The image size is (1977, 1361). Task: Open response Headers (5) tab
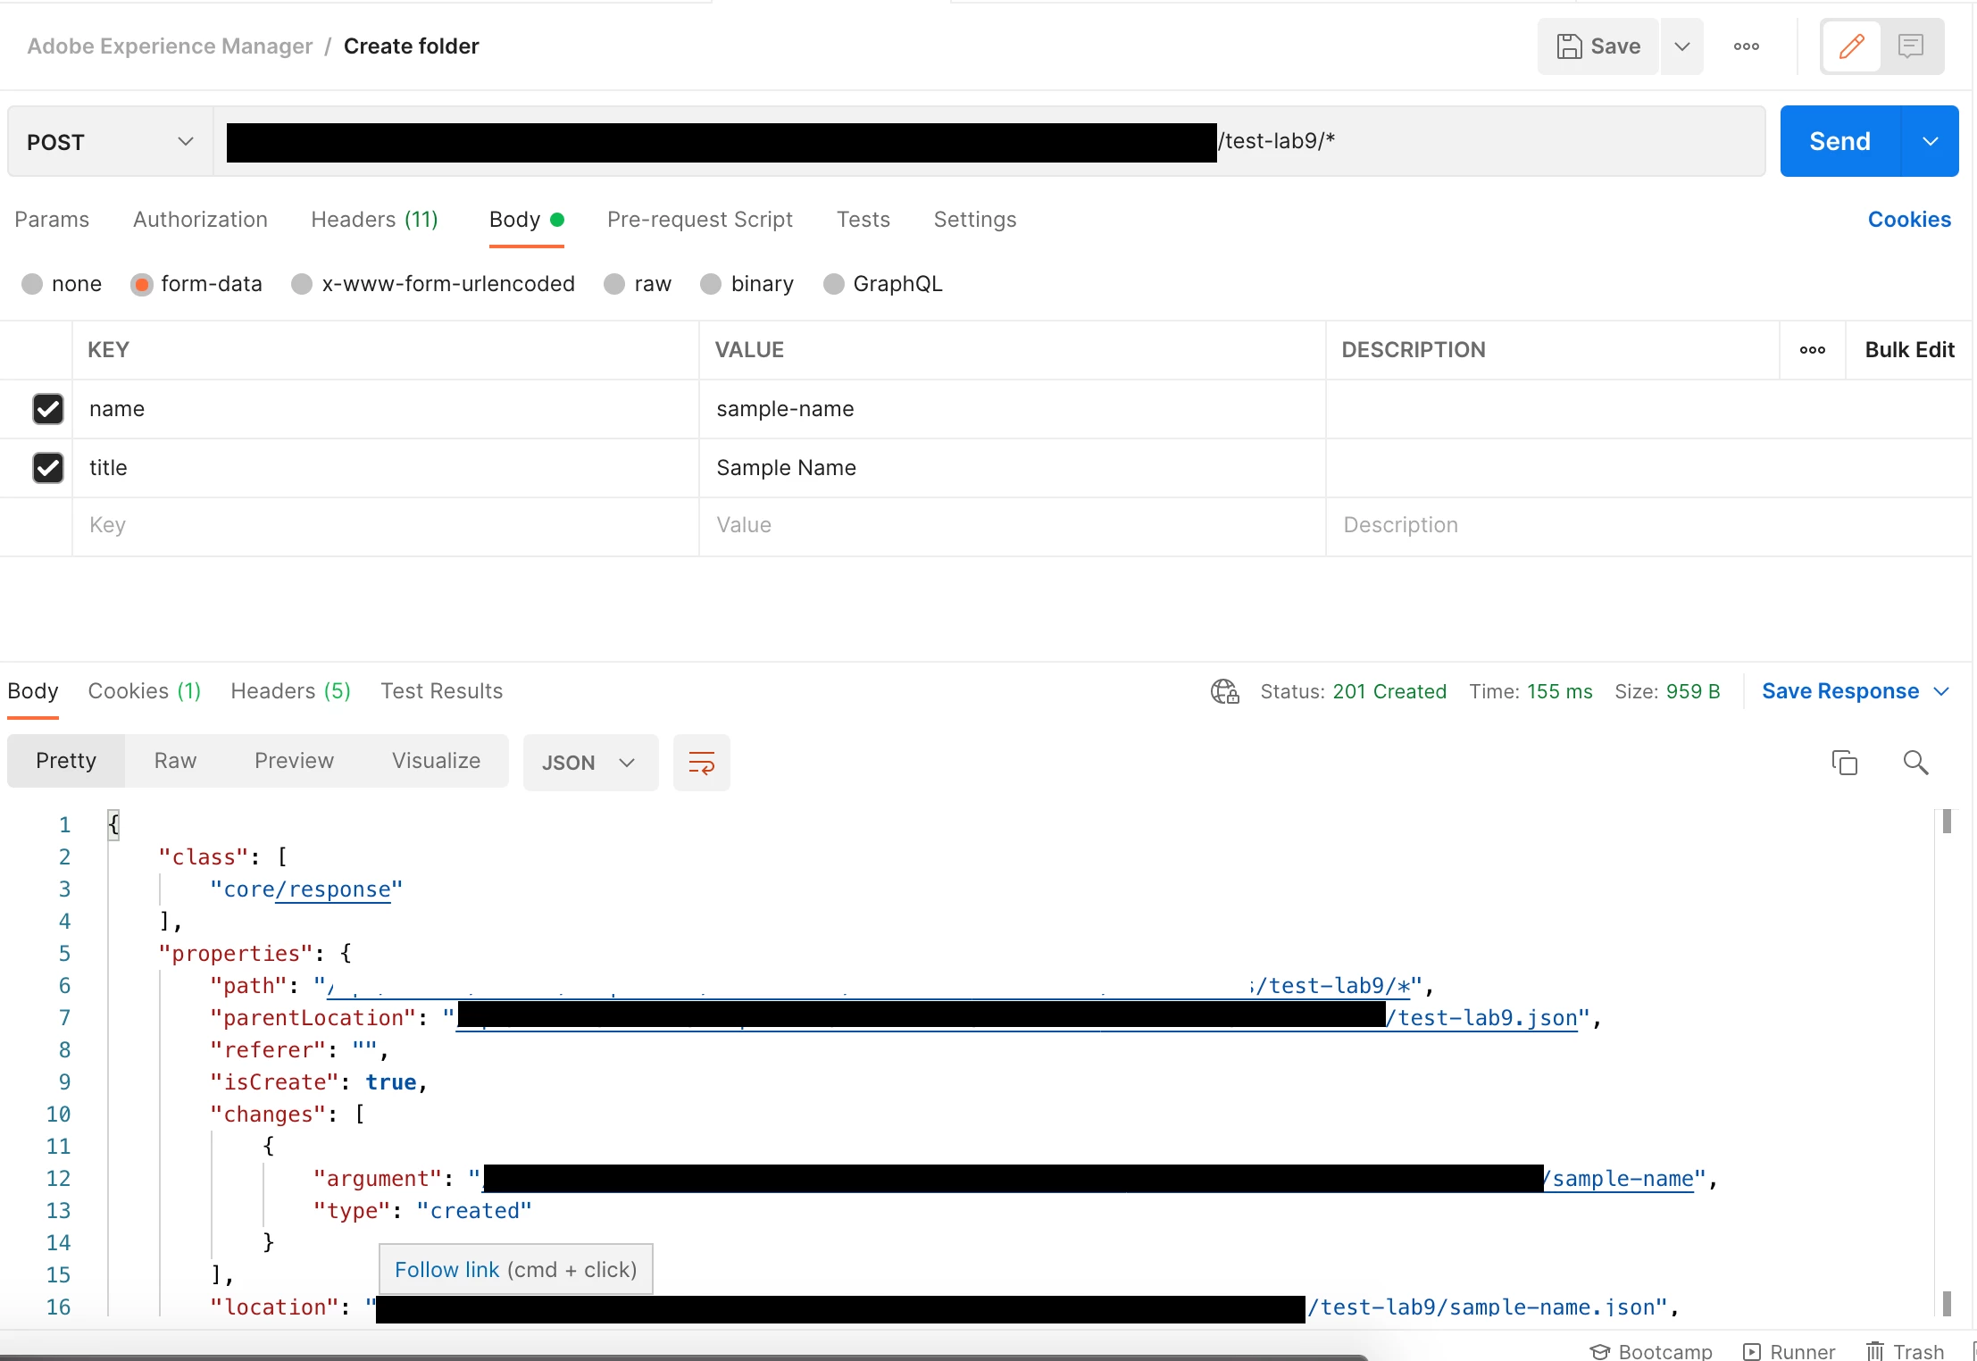(290, 691)
